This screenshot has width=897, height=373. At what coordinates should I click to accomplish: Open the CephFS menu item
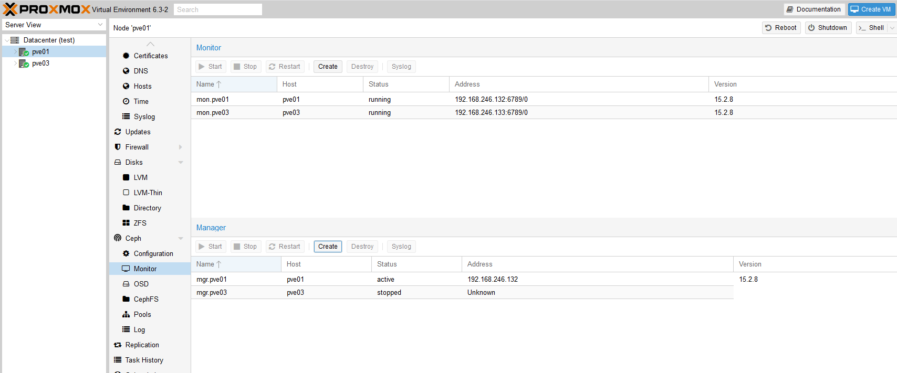[x=150, y=299]
